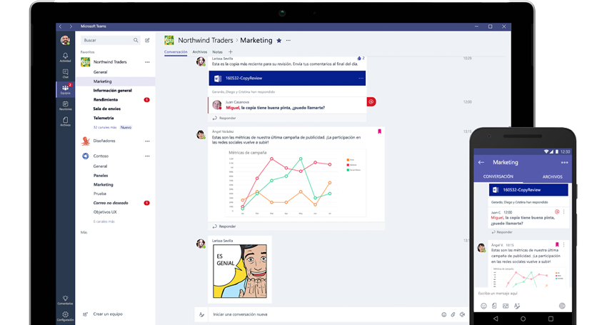607x325 pixels.
Task: Open the Correo no deseado channel
Action: click(x=111, y=203)
